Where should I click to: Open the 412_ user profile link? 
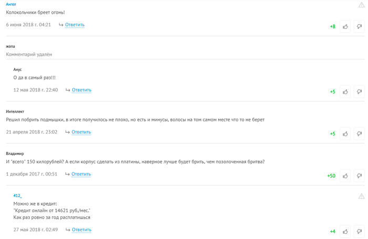[17, 195]
